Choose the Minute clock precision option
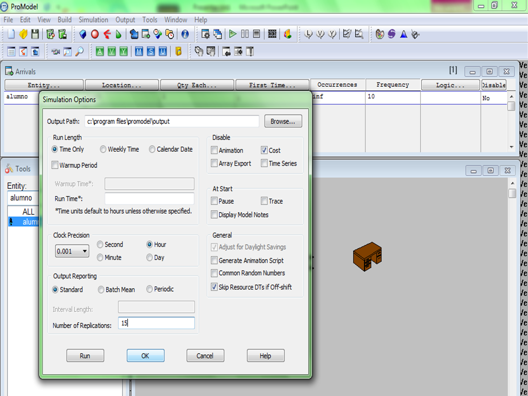 coord(100,257)
